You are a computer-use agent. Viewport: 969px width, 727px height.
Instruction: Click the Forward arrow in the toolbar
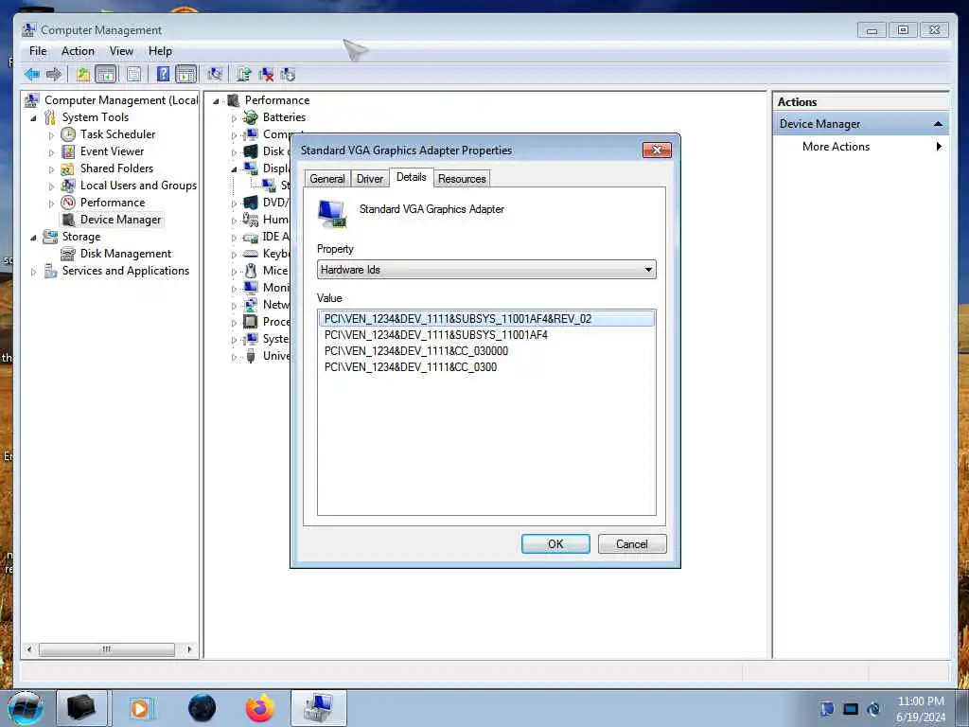click(x=54, y=75)
